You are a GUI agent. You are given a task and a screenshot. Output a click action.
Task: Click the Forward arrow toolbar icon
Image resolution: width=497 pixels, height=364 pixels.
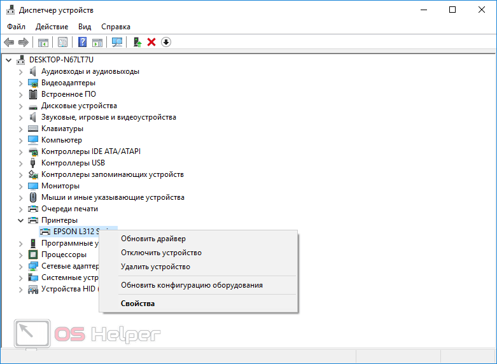[24, 42]
